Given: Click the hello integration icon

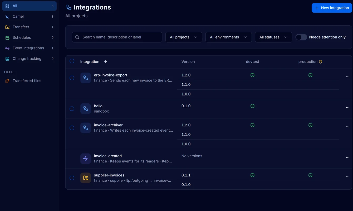Looking at the screenshot, I should coord(86,109).
